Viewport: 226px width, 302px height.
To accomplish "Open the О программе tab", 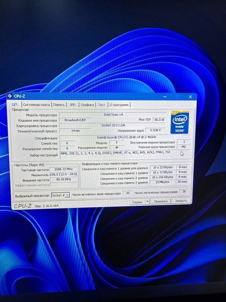I will tap(119, 105).
